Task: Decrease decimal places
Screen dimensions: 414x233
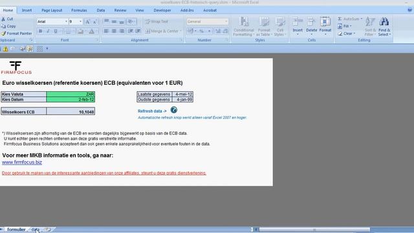Action: (225, 31)
